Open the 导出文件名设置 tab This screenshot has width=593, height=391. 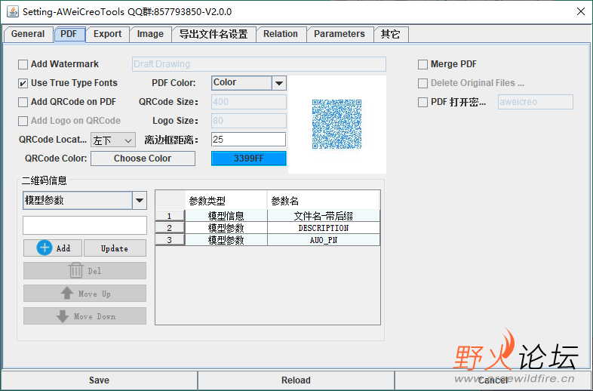pos(214,34)
